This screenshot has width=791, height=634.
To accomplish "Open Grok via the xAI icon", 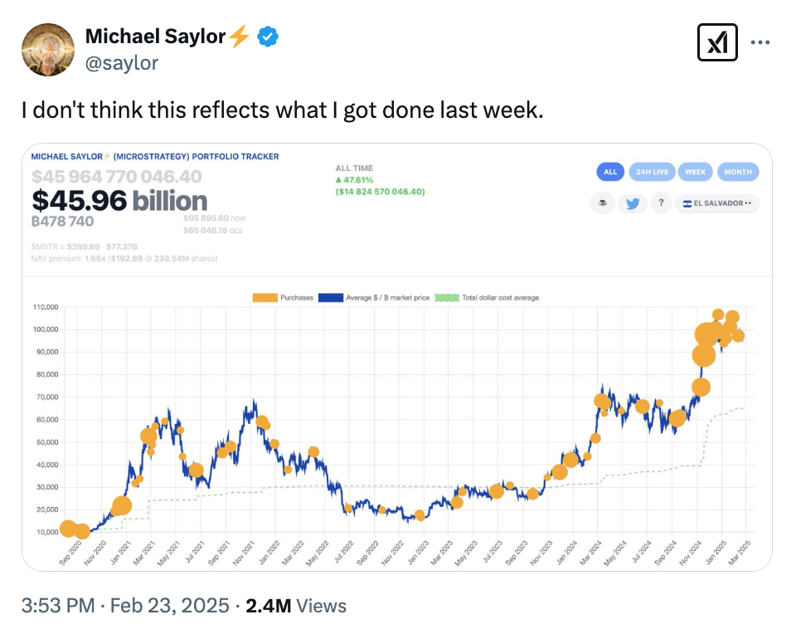I will click(718, 42).
